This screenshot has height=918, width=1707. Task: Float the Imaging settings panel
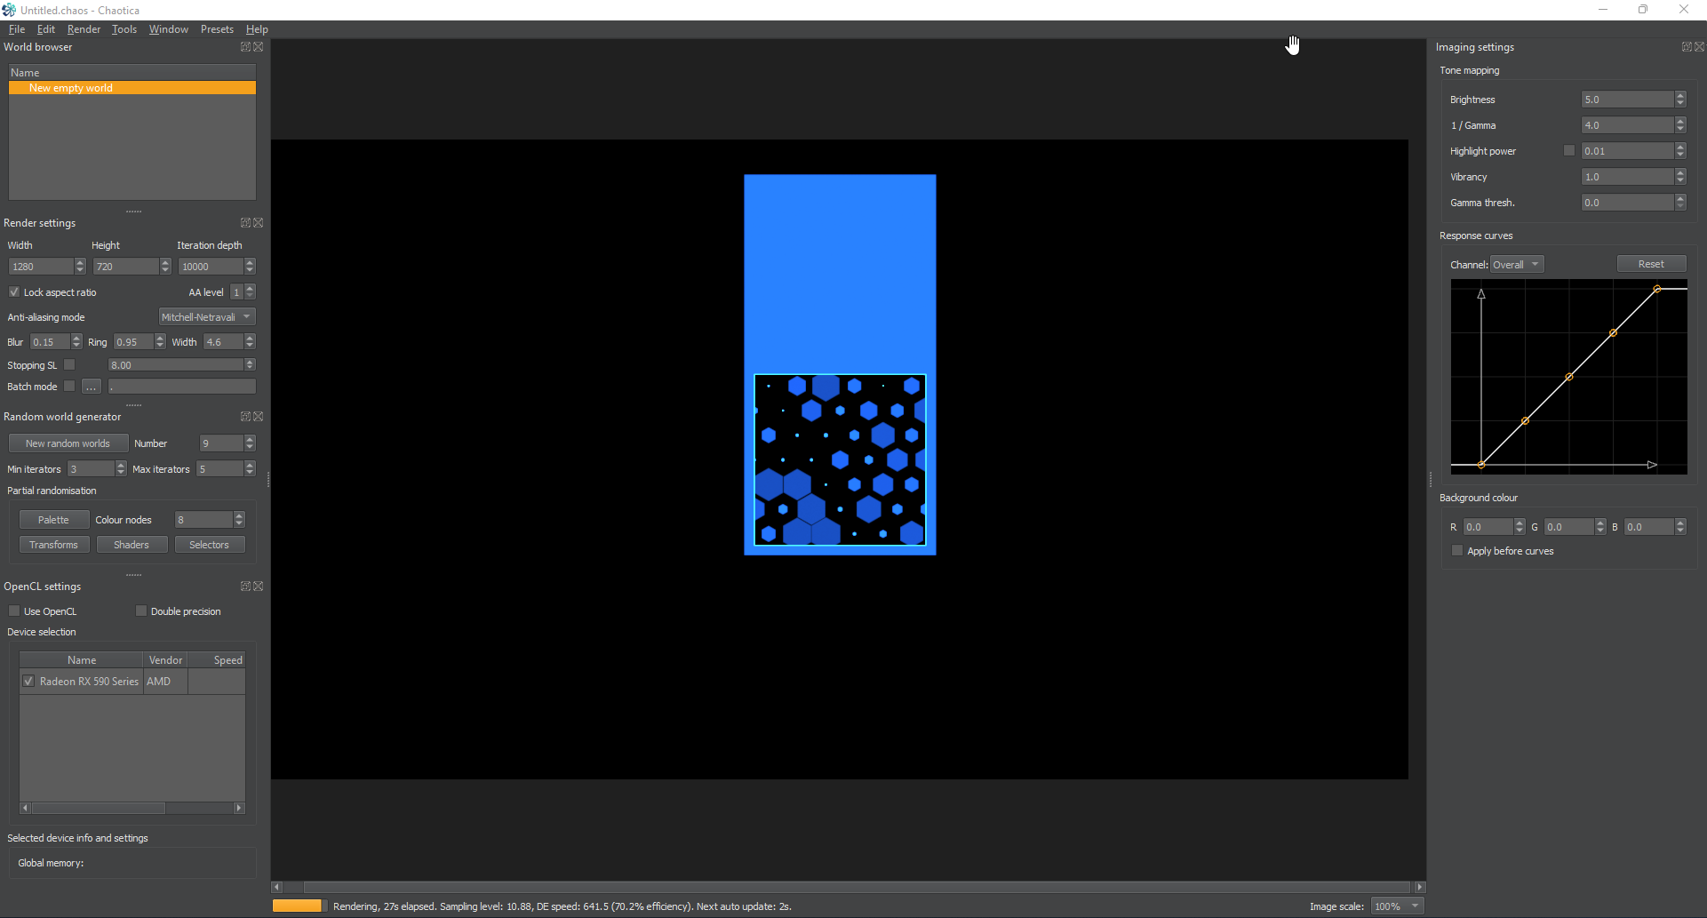point(1687,47)
